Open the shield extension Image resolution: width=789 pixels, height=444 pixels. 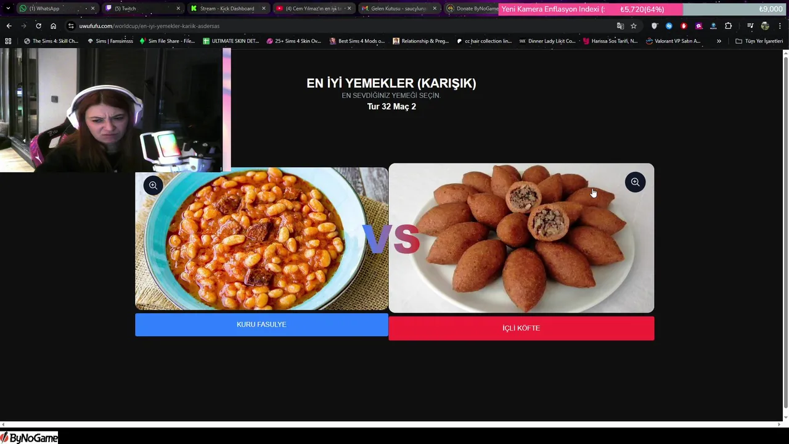pos(655,26)
